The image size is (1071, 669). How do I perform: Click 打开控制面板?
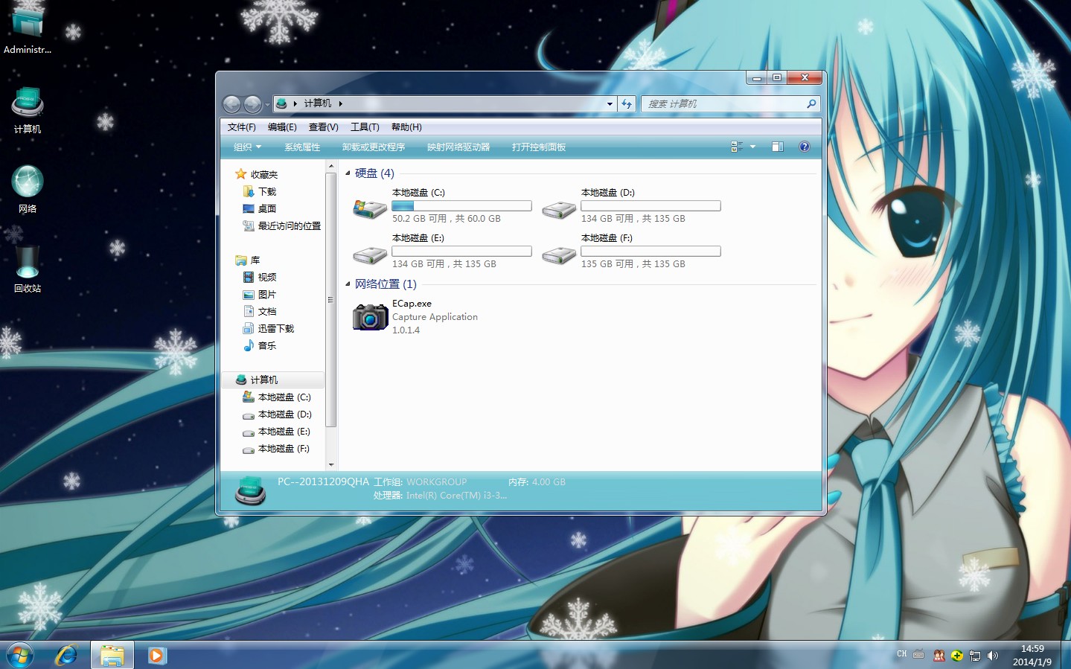click(539, 147)
